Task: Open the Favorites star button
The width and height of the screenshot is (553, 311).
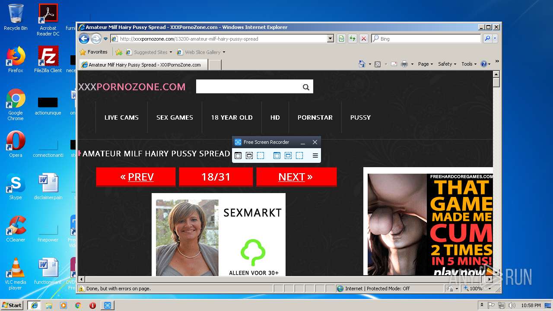Action: (94, 52)
